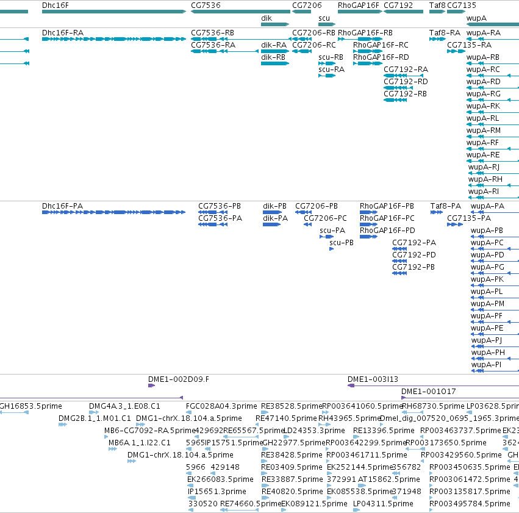Screen dimensions: 519x513
Task: Select EST EK266083.5prime
Action: point(220,479)
